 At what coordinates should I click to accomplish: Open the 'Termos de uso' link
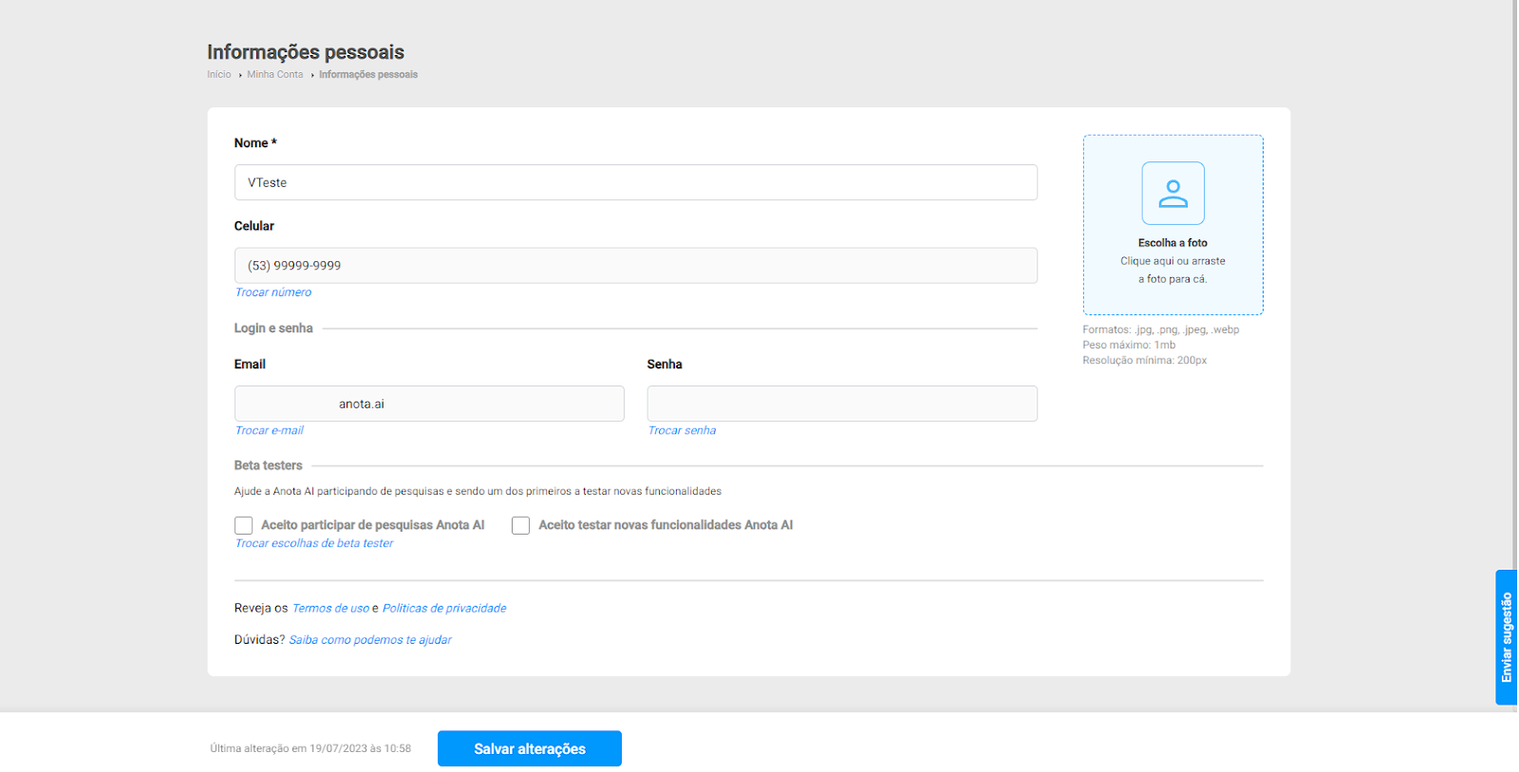(x=330, y=609)
